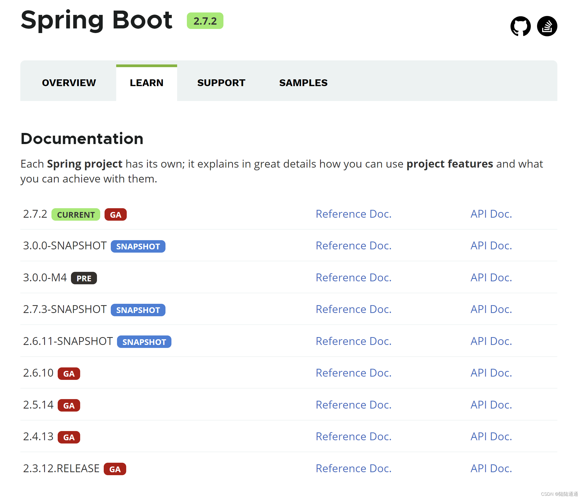This screenshot has width=582, height=499.
Task: Click the GA badge for 2.5.14
Action: point(69,406)
